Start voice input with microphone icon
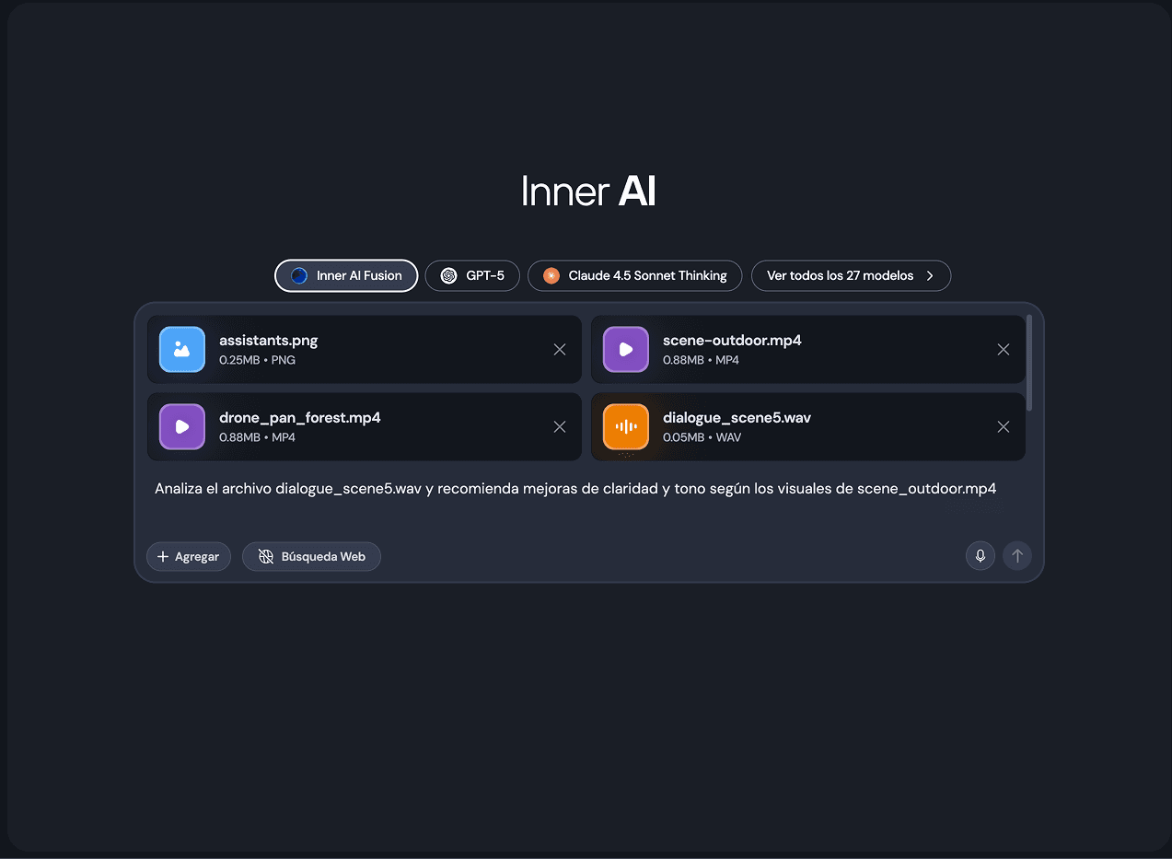 981,555
